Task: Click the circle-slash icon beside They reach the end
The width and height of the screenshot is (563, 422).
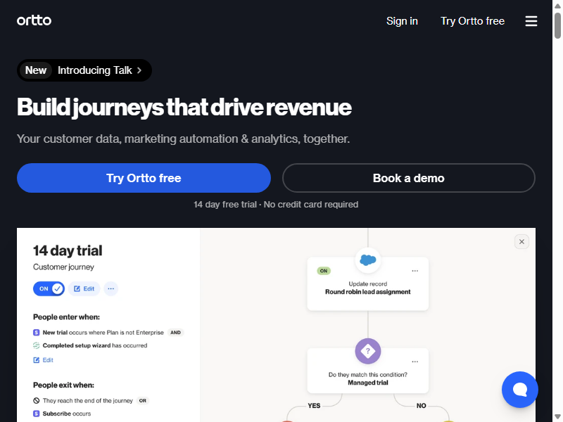Action: 37,400
